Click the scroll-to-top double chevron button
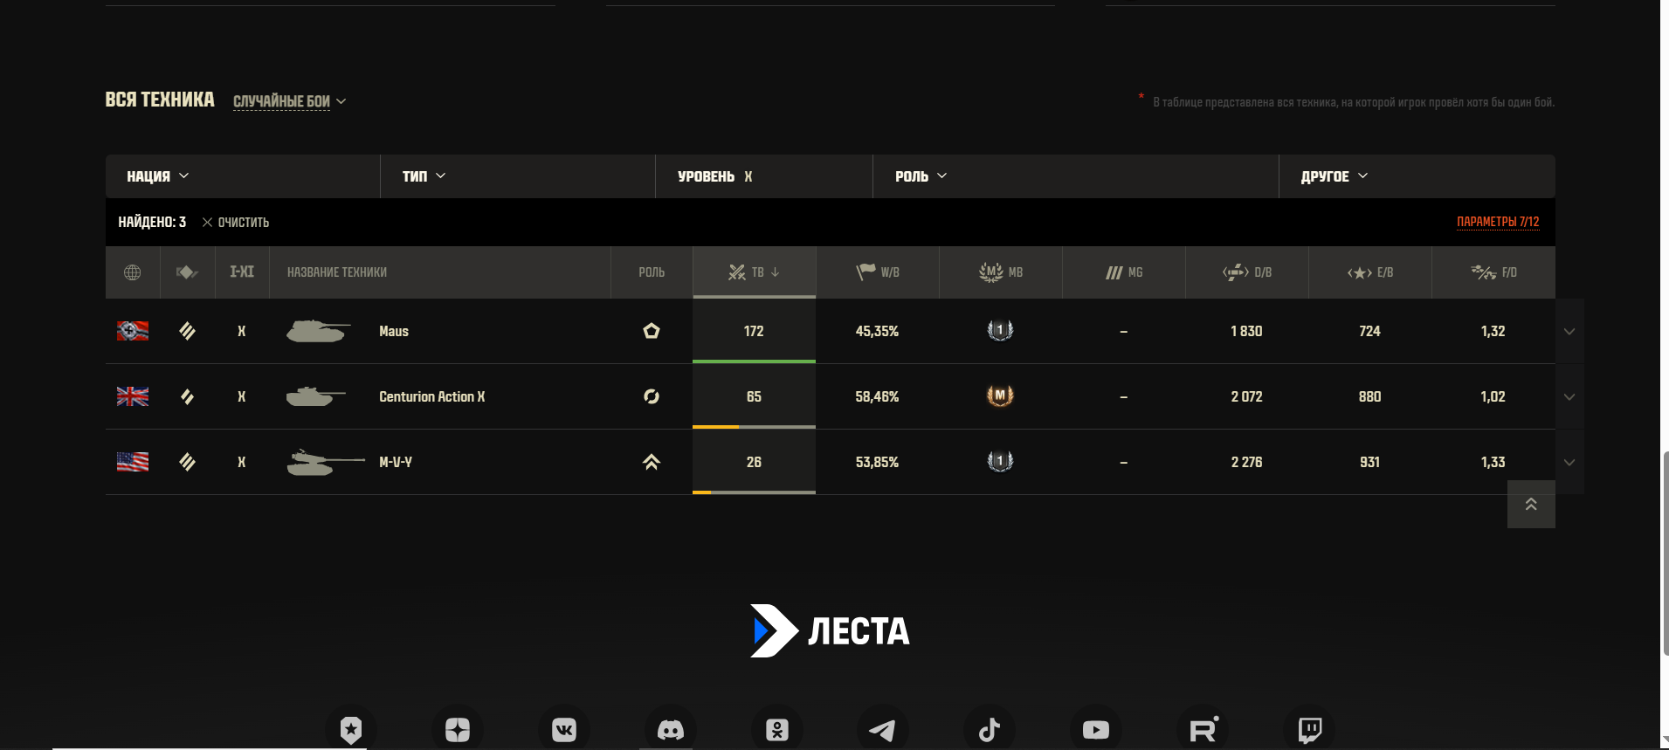Image resolution: width=1669 pixels, height=750 pixels. [1531, 505]
